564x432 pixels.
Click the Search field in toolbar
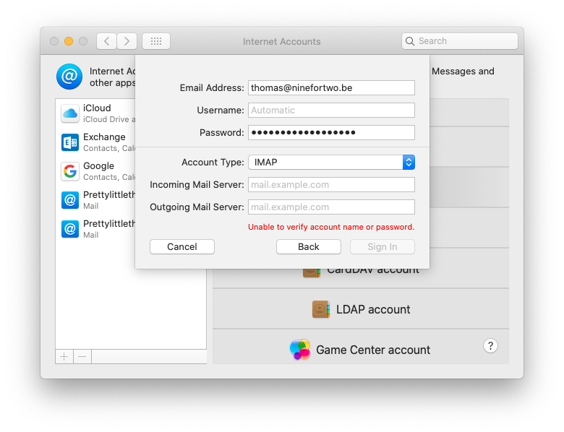point(460,41)
